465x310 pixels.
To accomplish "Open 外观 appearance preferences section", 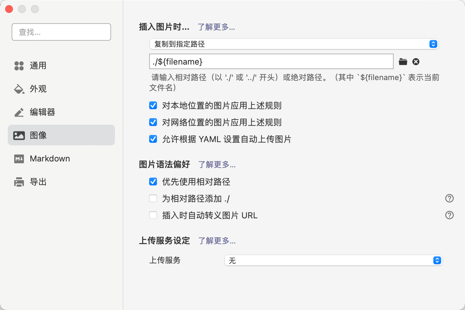I will (x=38, y=89).
